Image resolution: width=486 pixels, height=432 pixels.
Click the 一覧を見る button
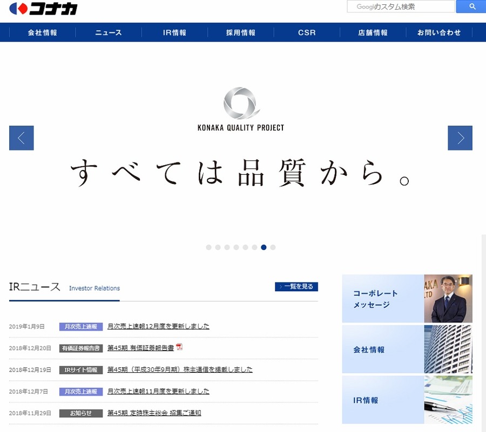click(x=296, y=286)
